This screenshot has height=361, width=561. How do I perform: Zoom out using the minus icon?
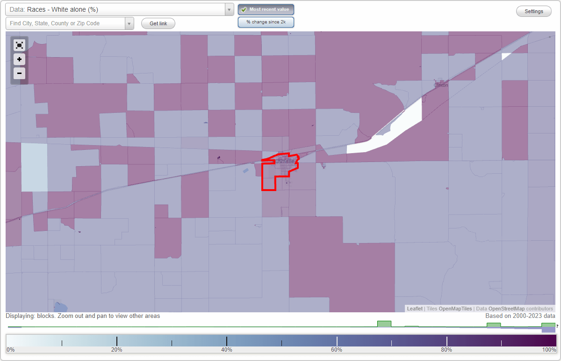click(19, 73)
